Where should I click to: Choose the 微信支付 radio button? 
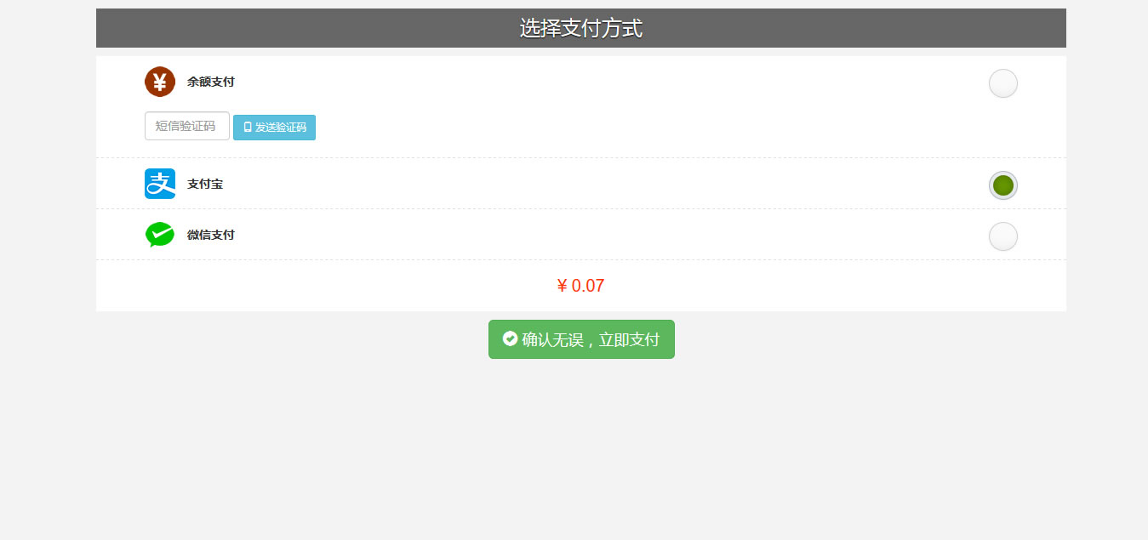pos(1003,236)
